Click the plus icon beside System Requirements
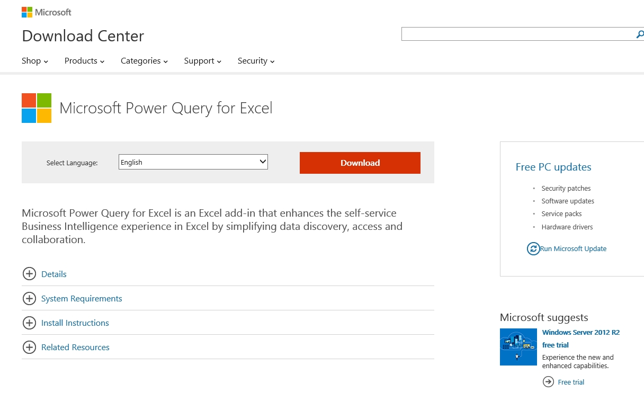This screenshot has height=410, width=644. click(x=29, y=298)
